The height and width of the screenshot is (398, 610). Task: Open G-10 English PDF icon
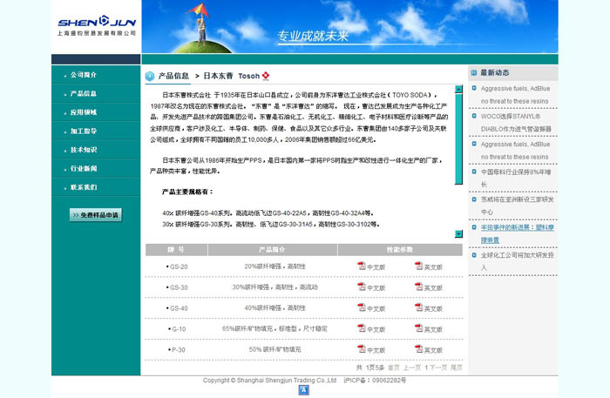418,328
